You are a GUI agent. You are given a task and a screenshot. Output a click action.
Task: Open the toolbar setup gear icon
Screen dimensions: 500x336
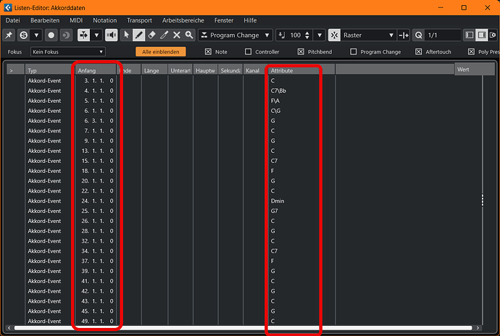(x=493, y=35)
